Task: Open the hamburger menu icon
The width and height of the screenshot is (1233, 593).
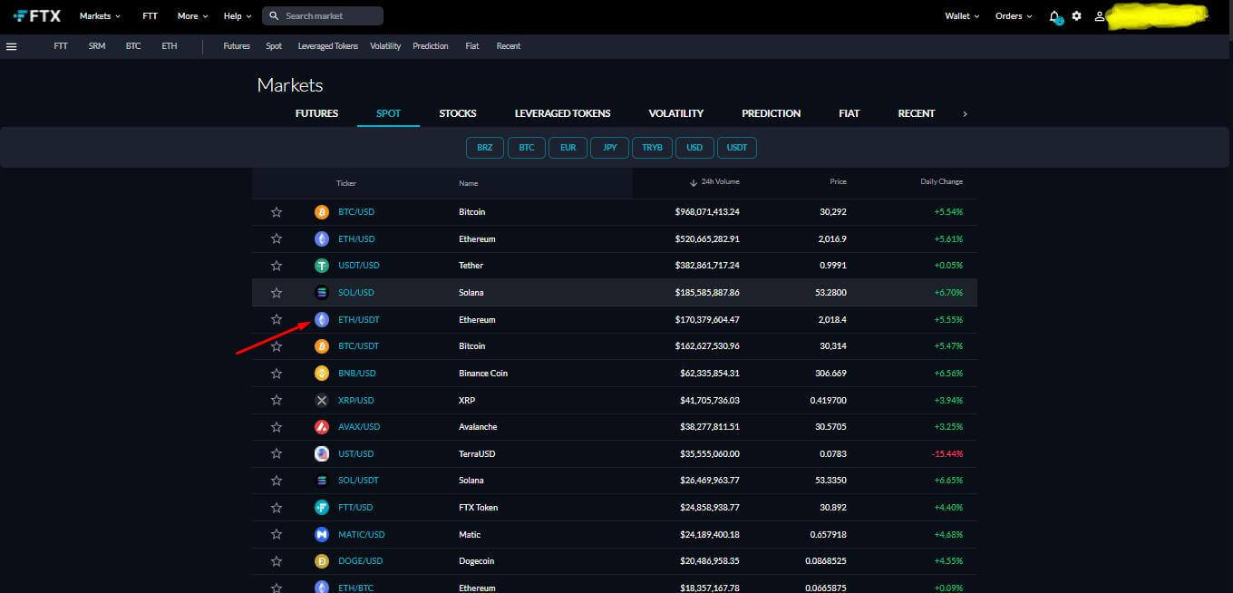Action: click(x=12, y=46)
